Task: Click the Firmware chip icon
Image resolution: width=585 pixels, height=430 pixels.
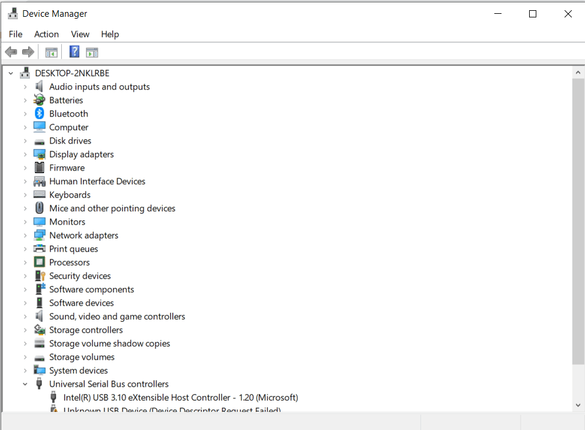Action: coord(39,168)
